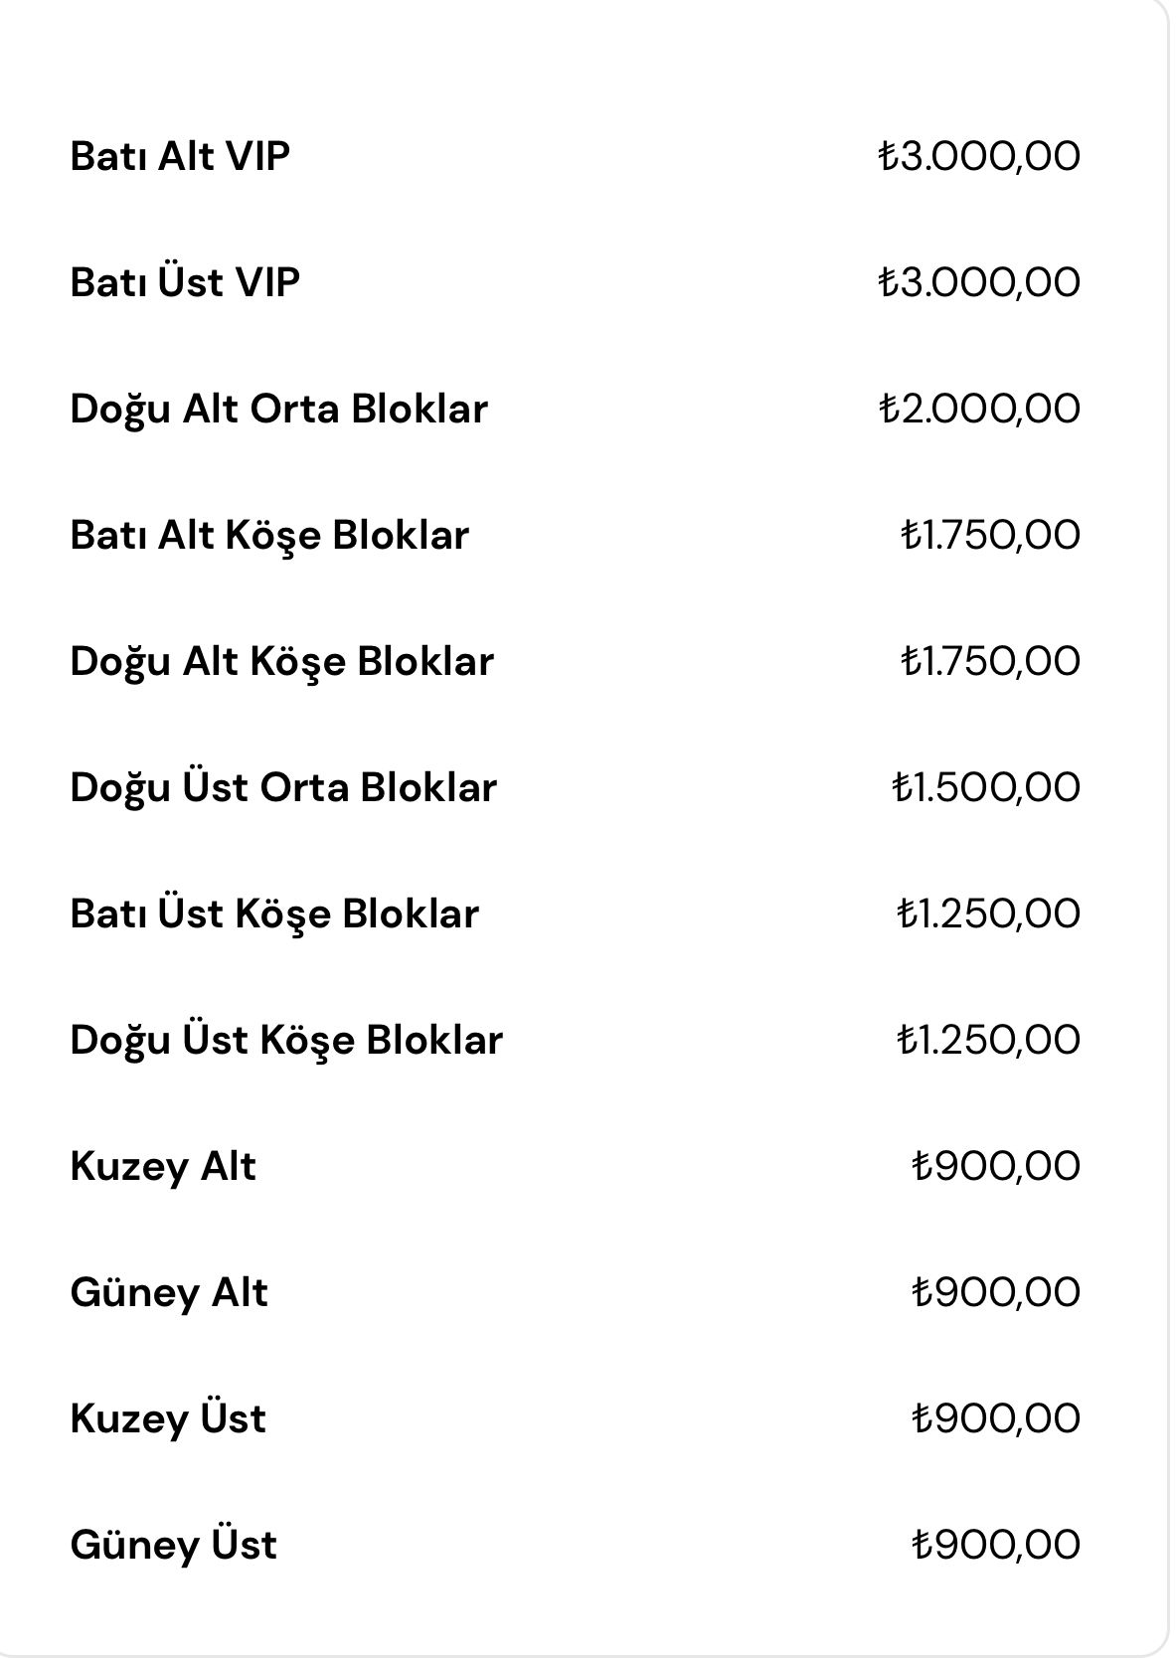
Task: Click the price next to Kuzey Alt
Action: (x=995, y=1167)
